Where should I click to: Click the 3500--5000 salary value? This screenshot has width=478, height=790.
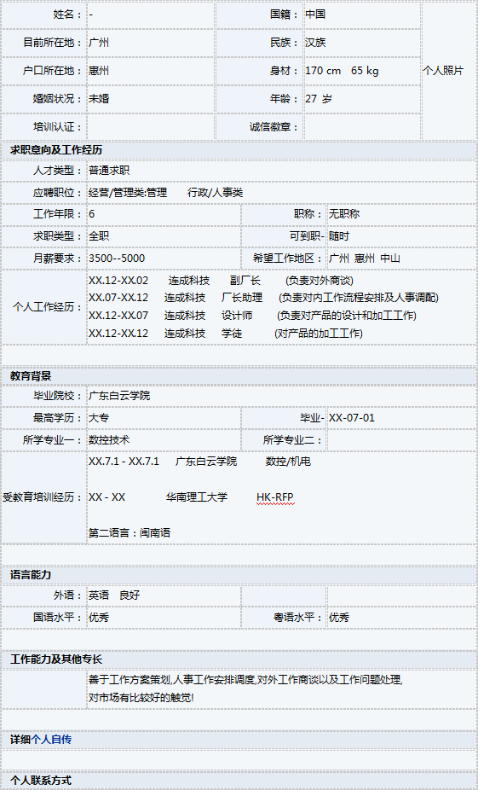pos(117,258)
